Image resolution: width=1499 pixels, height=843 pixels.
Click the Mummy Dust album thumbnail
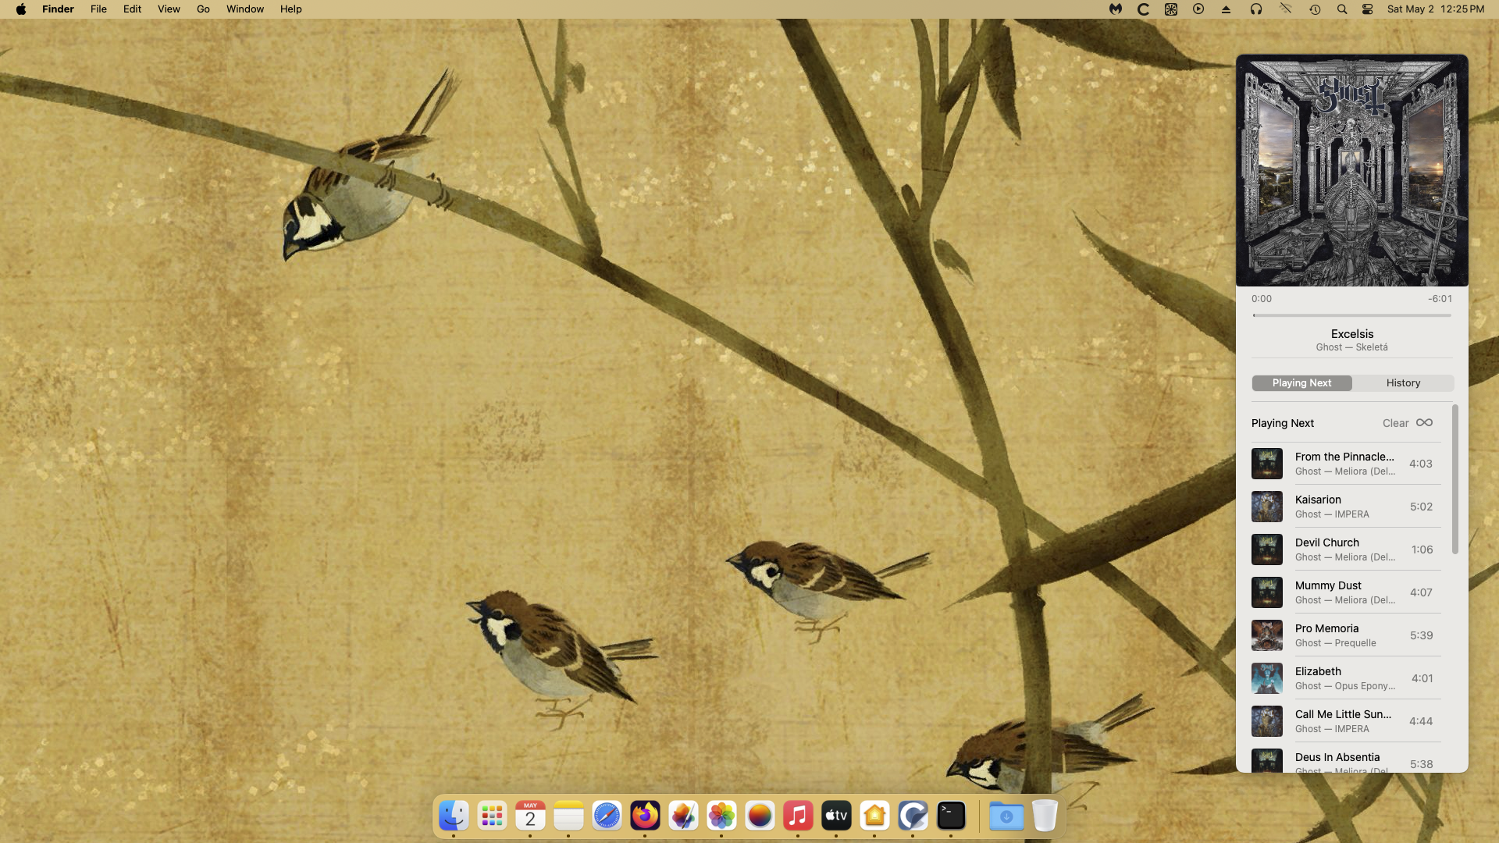1266,592
